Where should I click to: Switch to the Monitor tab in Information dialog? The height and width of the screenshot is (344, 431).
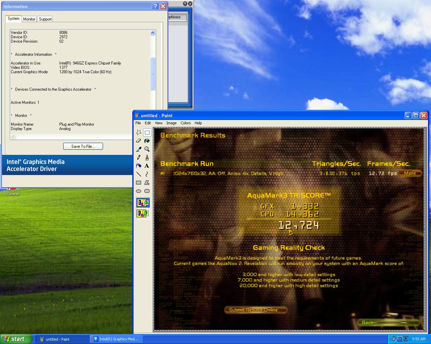[29, 19]
